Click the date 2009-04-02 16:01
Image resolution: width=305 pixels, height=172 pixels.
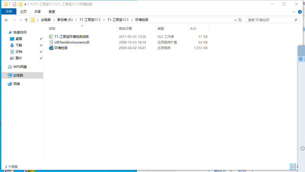pyautogui.click(x=132, y=48)
